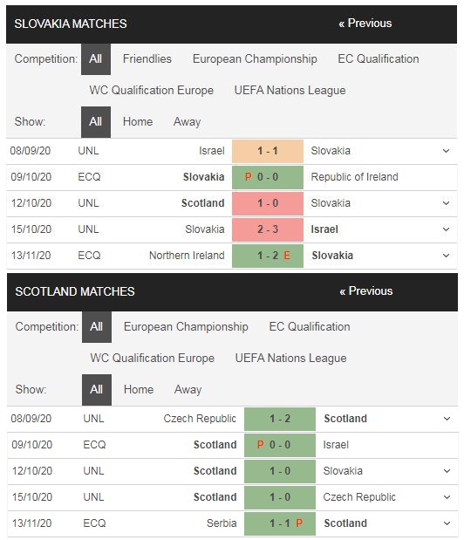Click the 1-1 orange score box Israel vs Slovakia

point(268,151)
